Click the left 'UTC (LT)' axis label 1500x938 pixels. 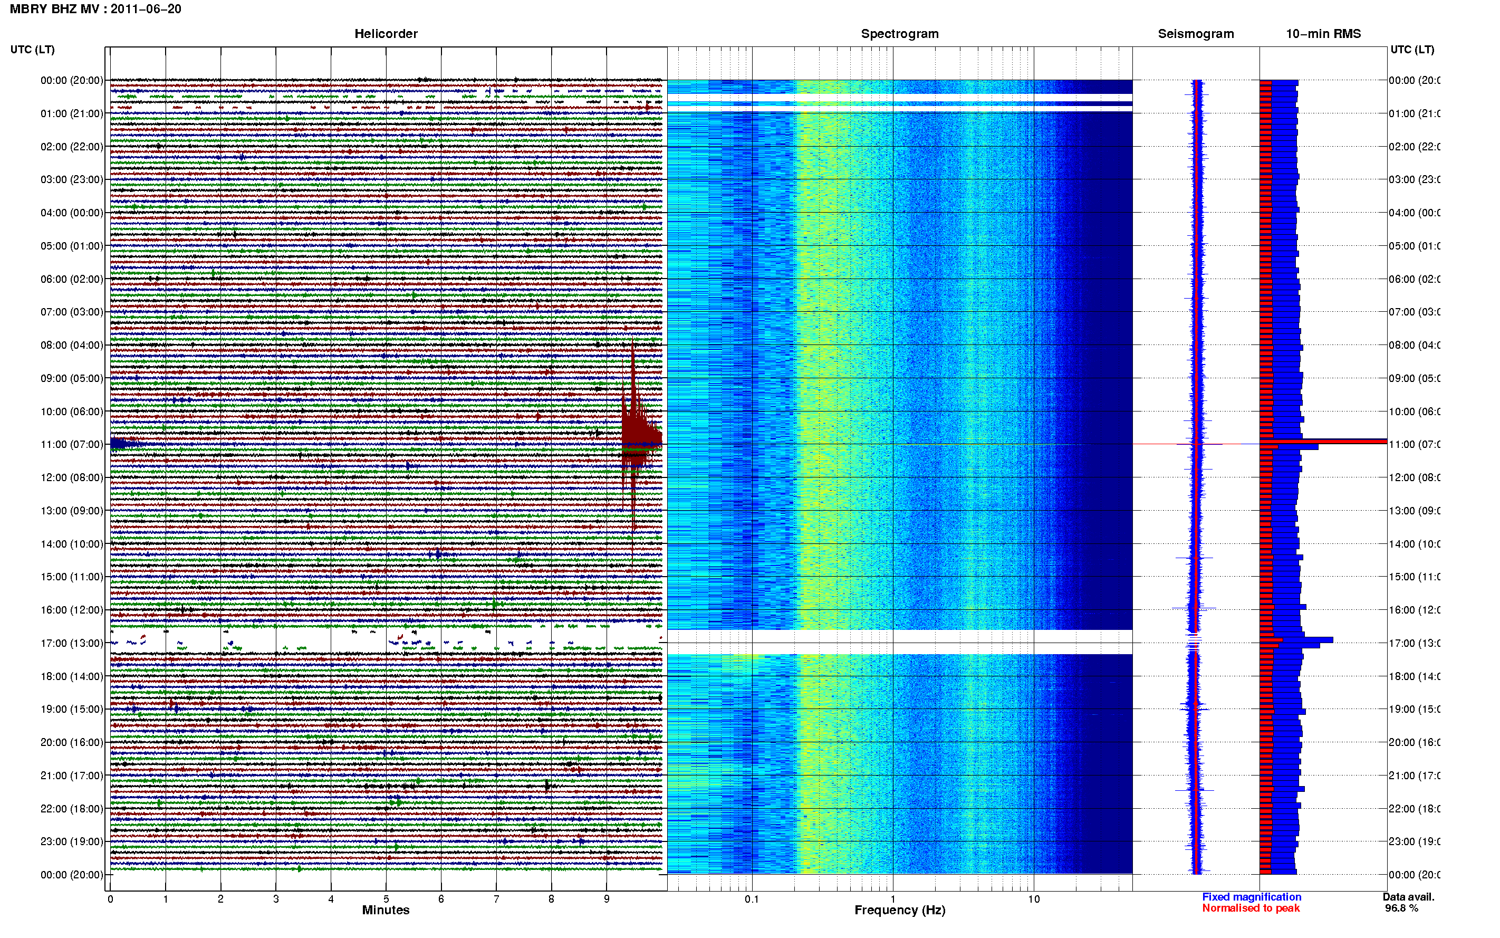32,50
